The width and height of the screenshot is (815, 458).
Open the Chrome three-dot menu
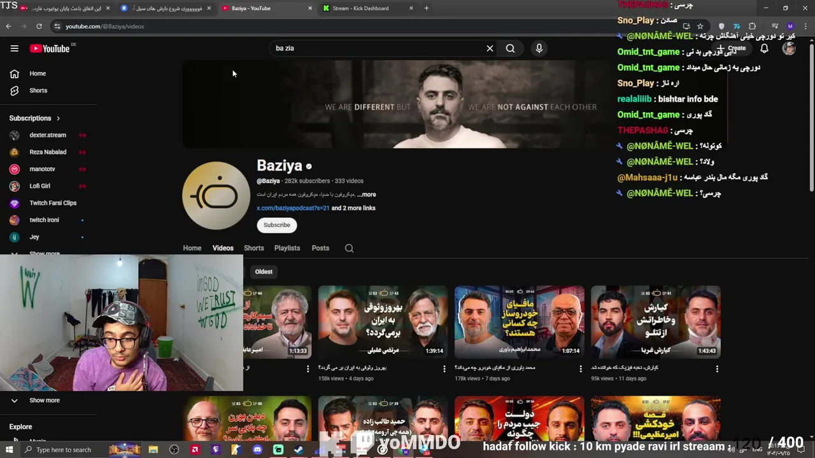(804, 26)
